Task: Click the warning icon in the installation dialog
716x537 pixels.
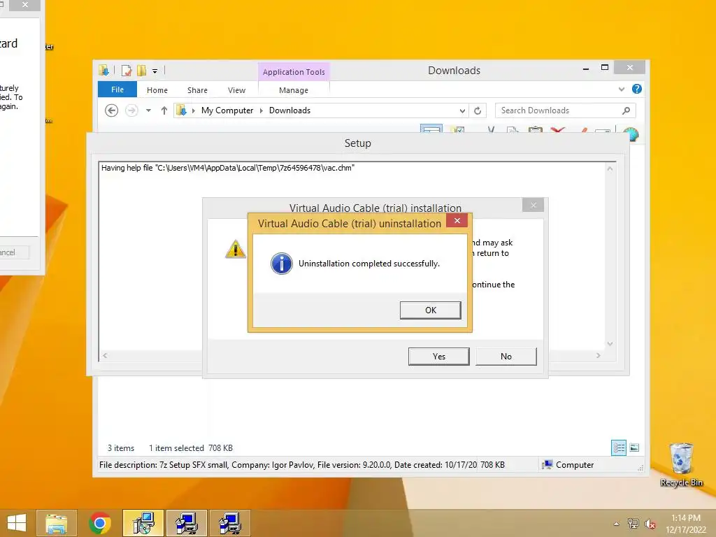Action: pos(236,249)
